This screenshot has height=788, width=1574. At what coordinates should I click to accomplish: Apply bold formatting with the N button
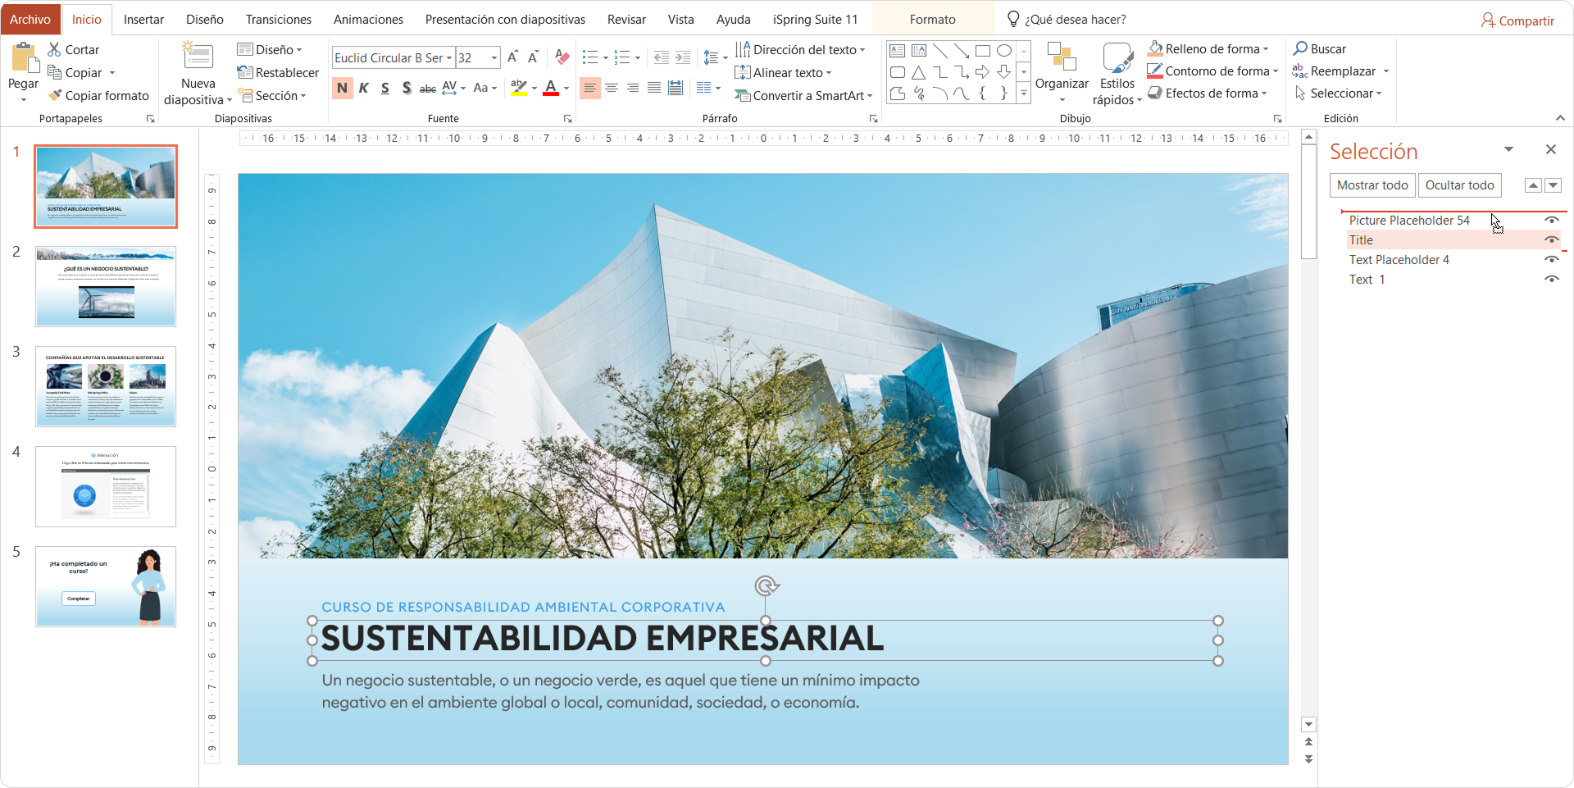coord(342,88)
